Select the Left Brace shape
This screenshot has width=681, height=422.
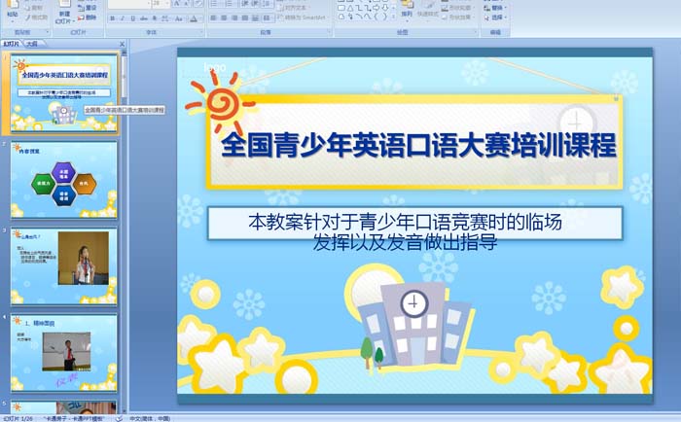376,17
